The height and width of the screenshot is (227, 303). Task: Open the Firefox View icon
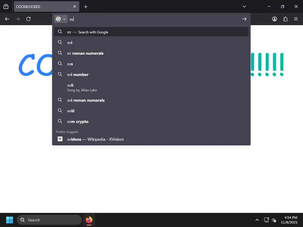tap(6, 7)
